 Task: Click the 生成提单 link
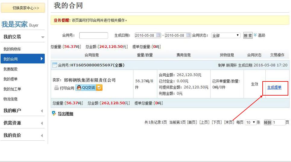[x=274, y=87]
